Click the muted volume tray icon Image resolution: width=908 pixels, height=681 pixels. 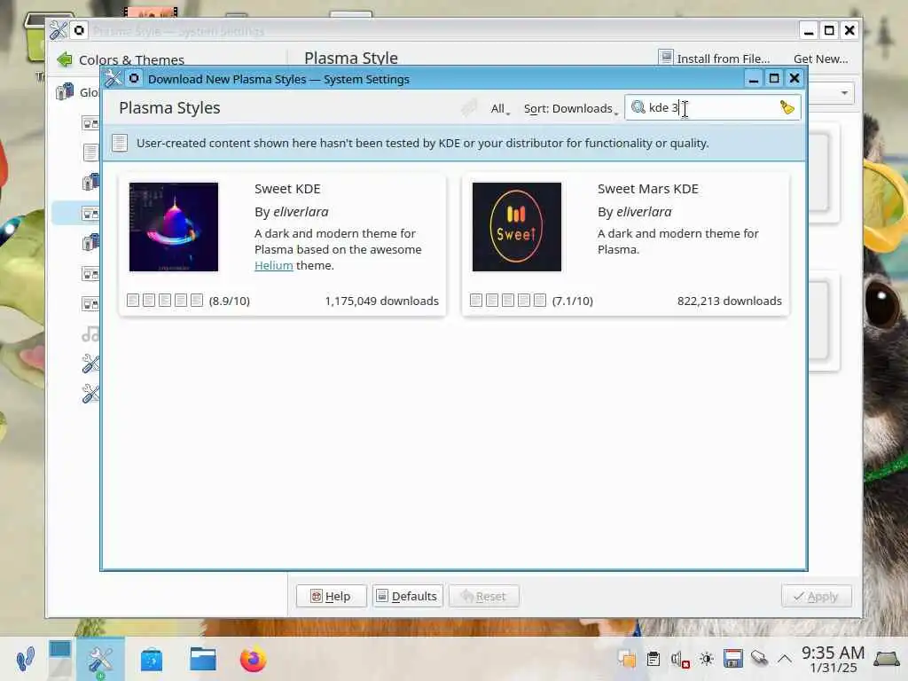pyautogui.click(x=680, y=659)
